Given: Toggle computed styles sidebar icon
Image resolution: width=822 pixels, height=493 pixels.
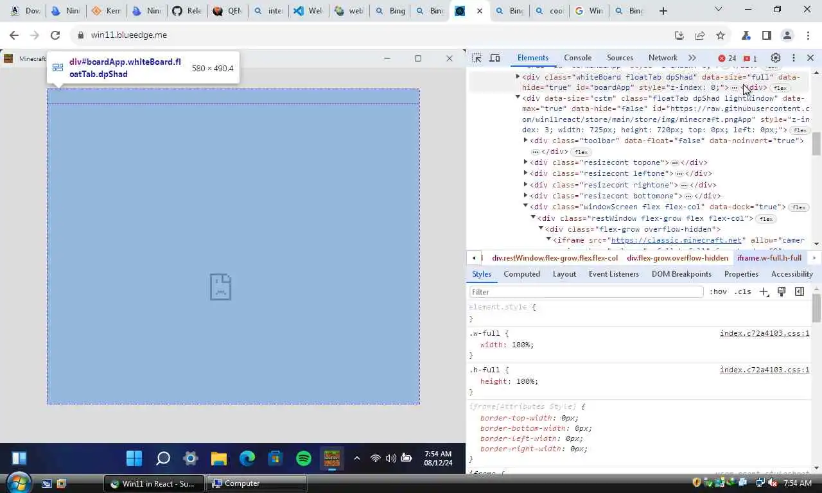Looking at the screenshot, I should pos(800,292).
